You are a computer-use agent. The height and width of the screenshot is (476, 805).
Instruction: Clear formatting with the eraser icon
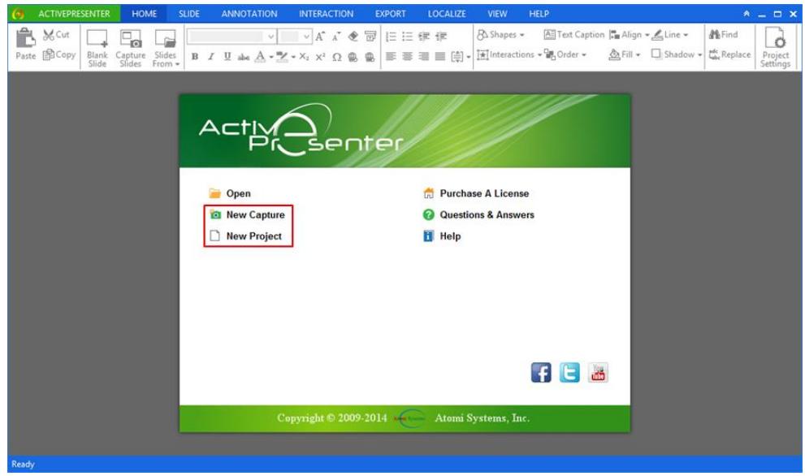point(353,36)
